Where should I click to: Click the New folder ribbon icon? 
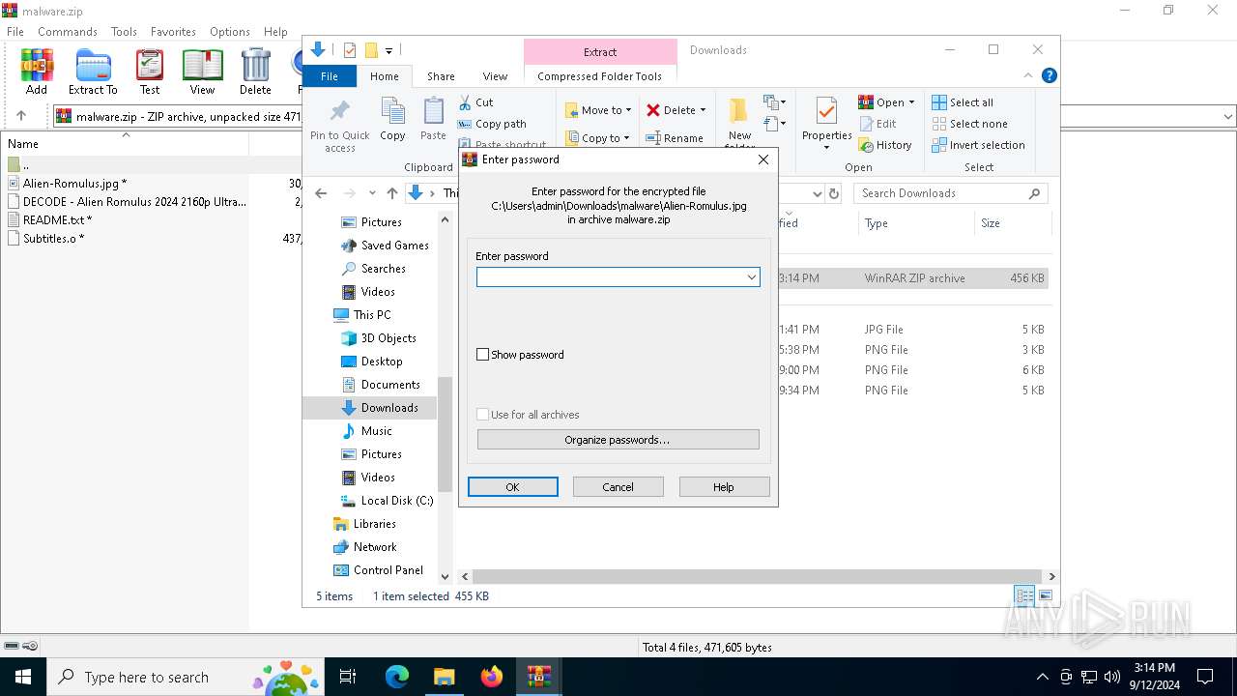pos(739,121)
